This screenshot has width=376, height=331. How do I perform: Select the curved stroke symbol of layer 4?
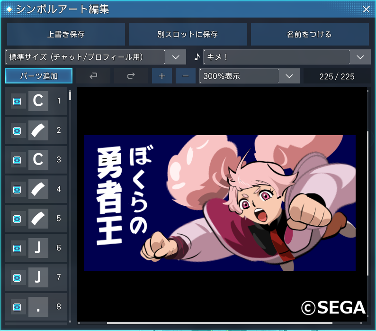(x=38, y=189)
